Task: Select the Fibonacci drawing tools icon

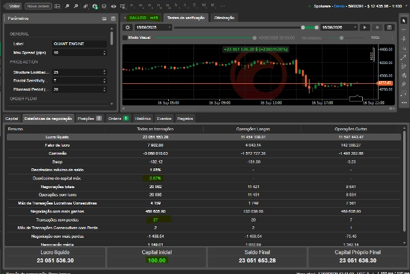Action: tap(404, 76)
